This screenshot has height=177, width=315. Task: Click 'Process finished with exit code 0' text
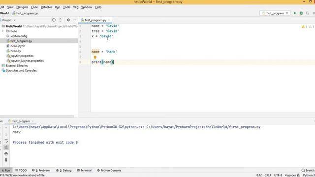45,143
